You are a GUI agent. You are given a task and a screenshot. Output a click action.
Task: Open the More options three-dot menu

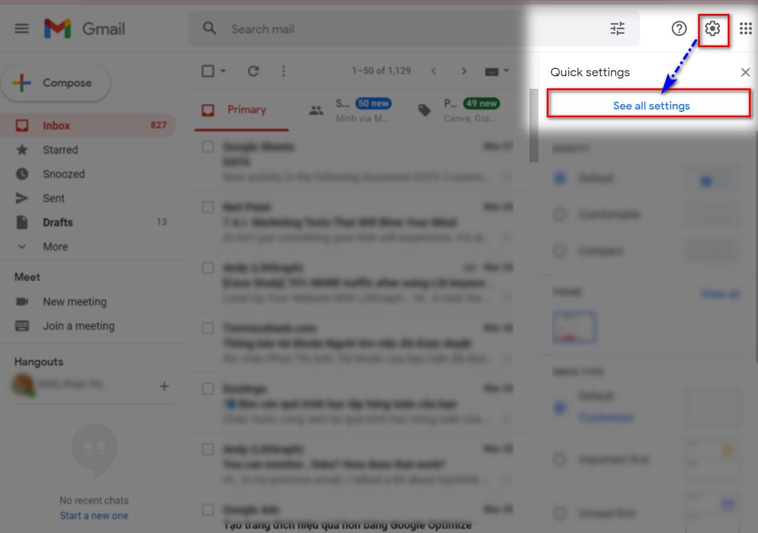(x=283, y=71)
